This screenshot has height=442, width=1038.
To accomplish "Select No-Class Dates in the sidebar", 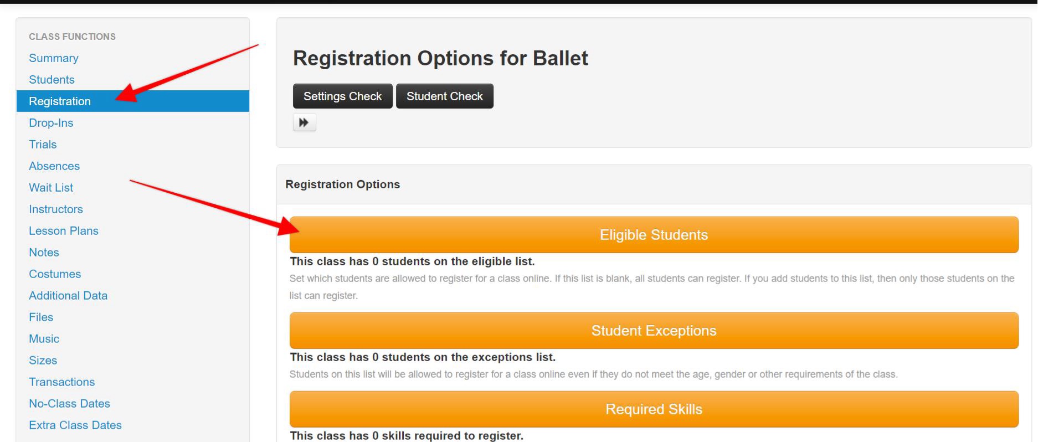I will pos(69,404).
